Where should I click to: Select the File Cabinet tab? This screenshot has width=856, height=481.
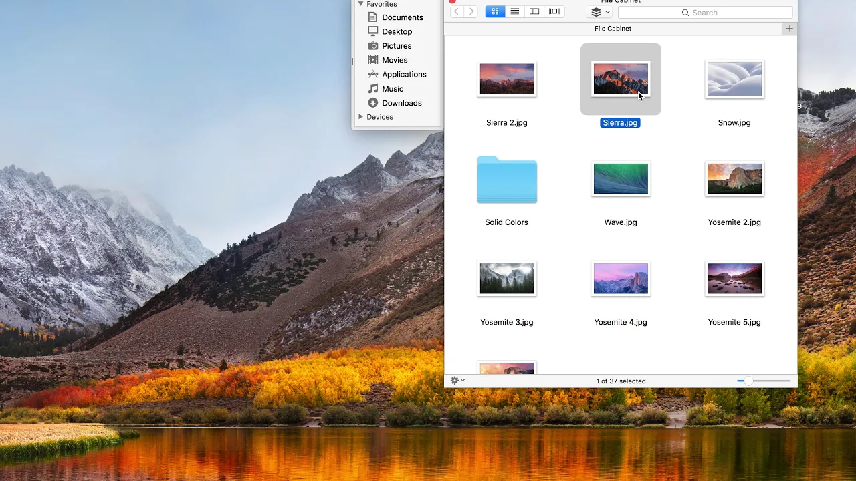click(613, 29)
